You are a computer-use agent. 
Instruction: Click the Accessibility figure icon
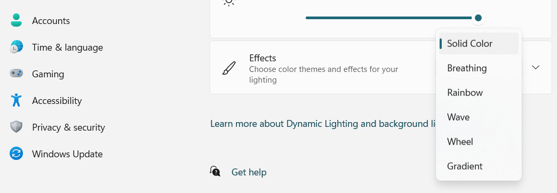(17, 100)
